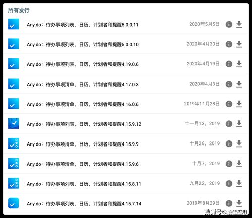
Task: Select rounded app icon for version 4.15.7.14
Action: 14,203
